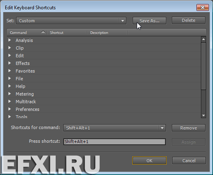Sort by the Command column header

[x=27, y=33]
